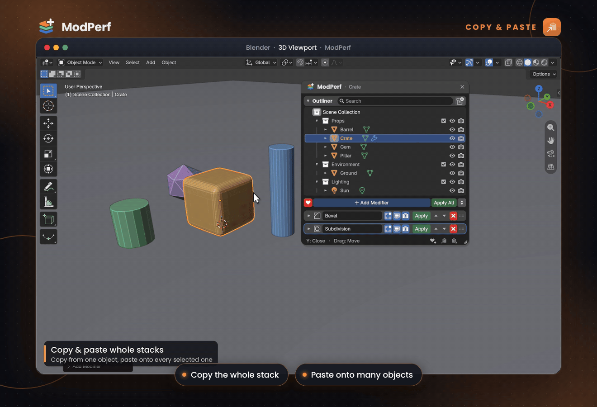Open the Select menu
Screen dimensions: 597x407
pos(133,62)
